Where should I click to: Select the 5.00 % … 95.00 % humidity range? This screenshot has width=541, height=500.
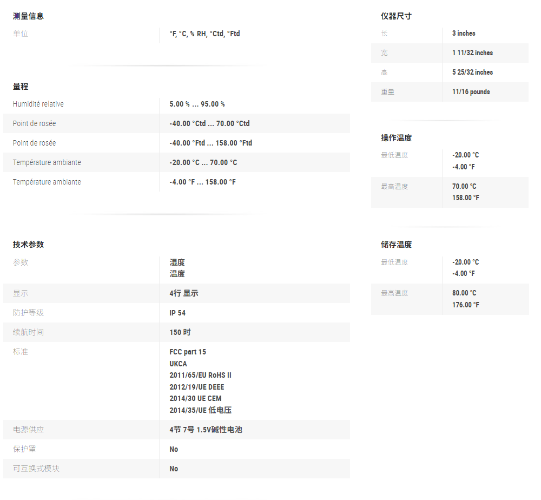coord(197,104)
